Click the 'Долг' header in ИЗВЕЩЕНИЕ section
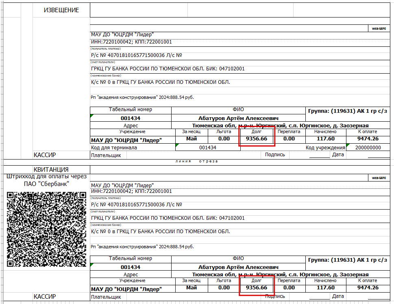Viewport: 394px width, 304px height. point(256,131)
